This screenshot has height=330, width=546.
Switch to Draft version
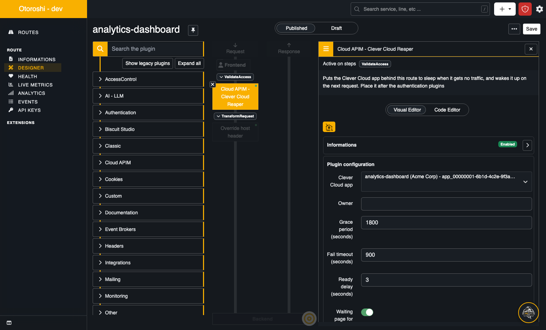tap(336, 28)
